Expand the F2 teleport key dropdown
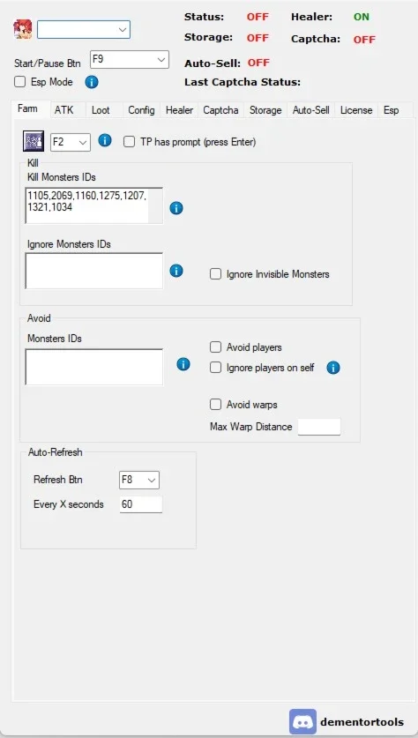 [71, 142]
